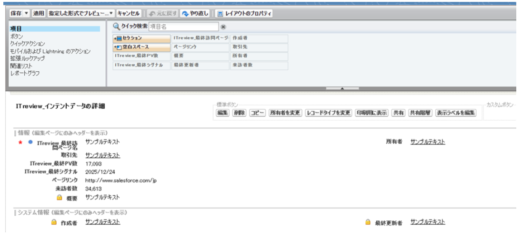Select ボタン in the palette category list
Screen dimensions: 522x237
[x=17, y=36]
